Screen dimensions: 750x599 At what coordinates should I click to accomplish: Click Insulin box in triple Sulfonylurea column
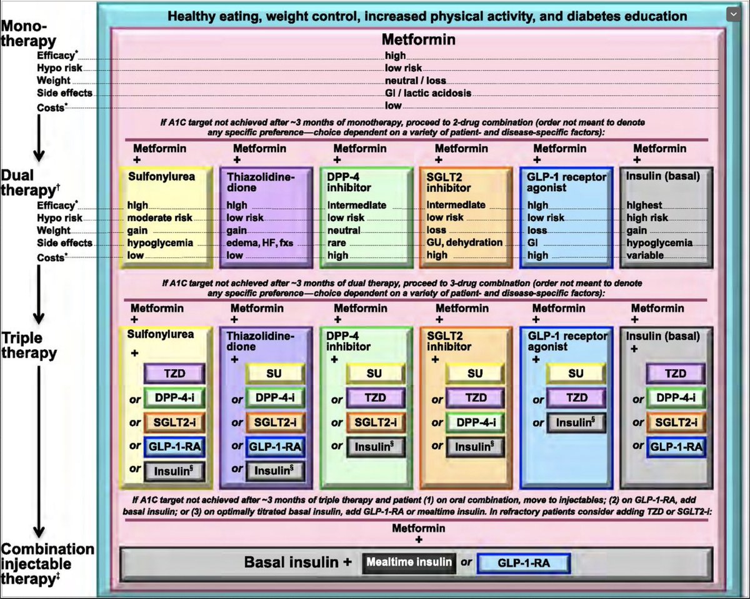(174, 471)
